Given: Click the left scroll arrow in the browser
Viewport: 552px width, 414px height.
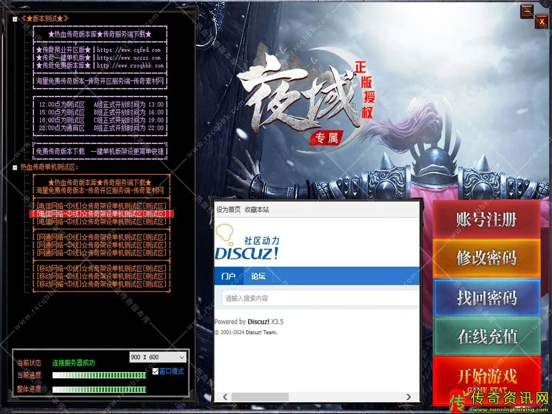Looking at the screenshot, I should 225,397.
